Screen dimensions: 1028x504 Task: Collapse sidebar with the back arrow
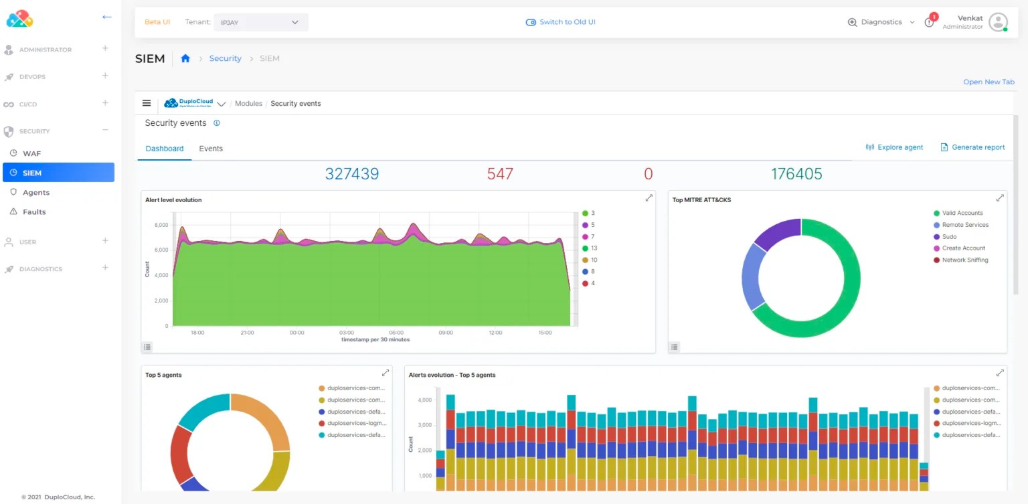click(x=106, y=17)
